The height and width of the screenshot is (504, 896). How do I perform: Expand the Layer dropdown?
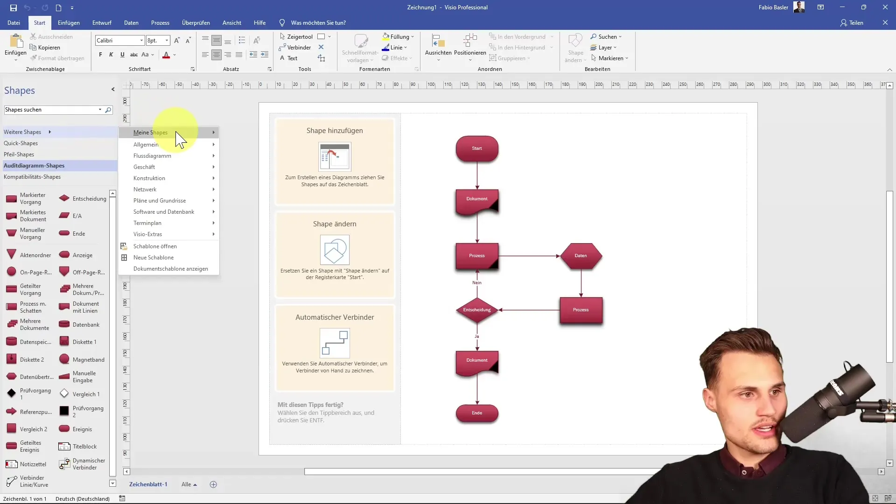pos(615,47)
